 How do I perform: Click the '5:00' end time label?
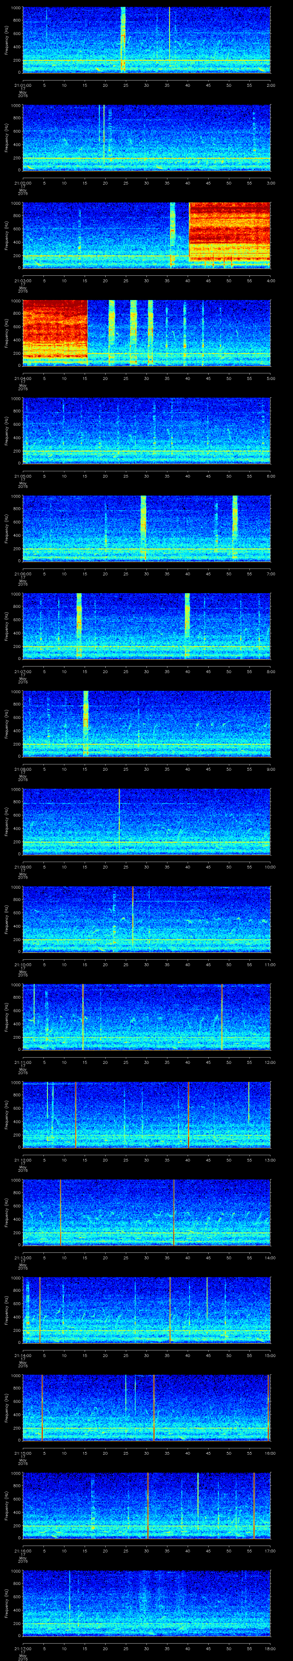(x=270, y=378)
